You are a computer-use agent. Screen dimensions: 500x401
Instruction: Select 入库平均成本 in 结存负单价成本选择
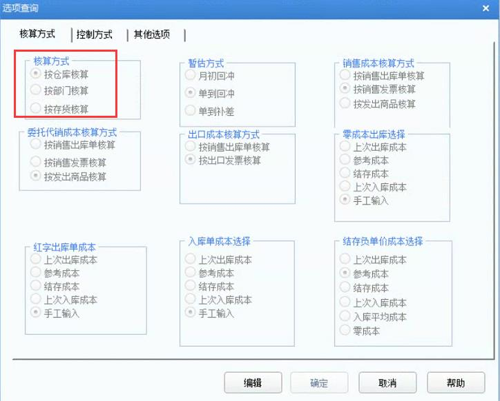coord(345,316)
